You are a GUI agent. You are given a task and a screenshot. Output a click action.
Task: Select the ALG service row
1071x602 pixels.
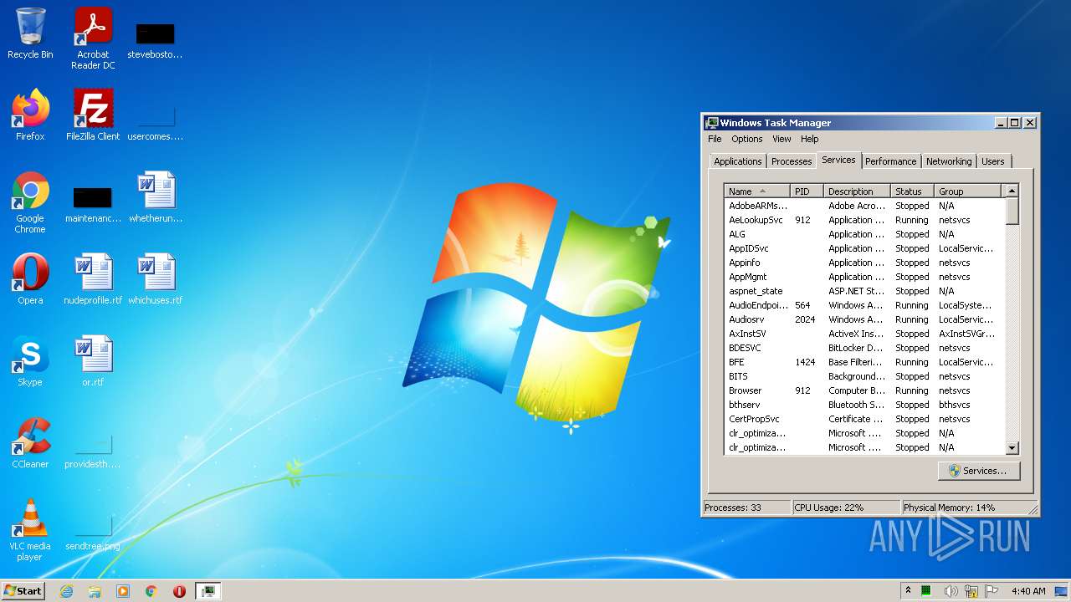click(863, 234)
